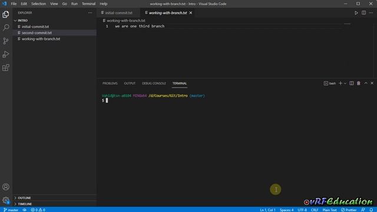
Task: Collapse the INTRO folder section
Action: [55, 21]
